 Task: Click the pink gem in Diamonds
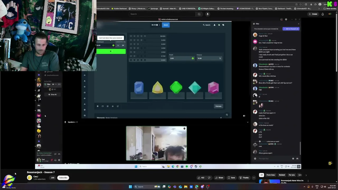[213, 88]
